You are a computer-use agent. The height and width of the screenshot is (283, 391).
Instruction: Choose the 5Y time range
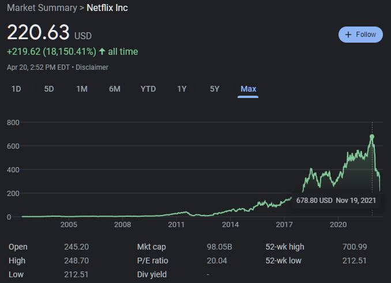pos(215,89)
